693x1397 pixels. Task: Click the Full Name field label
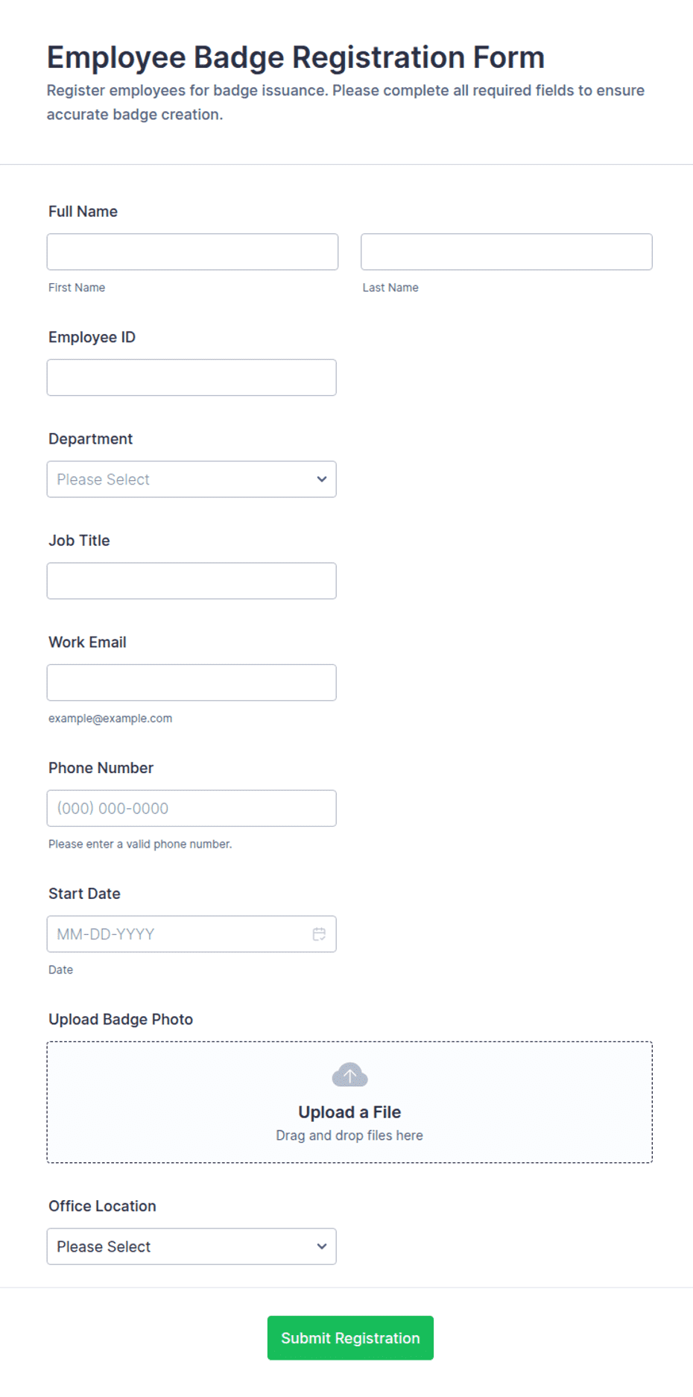[x=83, y=212]
